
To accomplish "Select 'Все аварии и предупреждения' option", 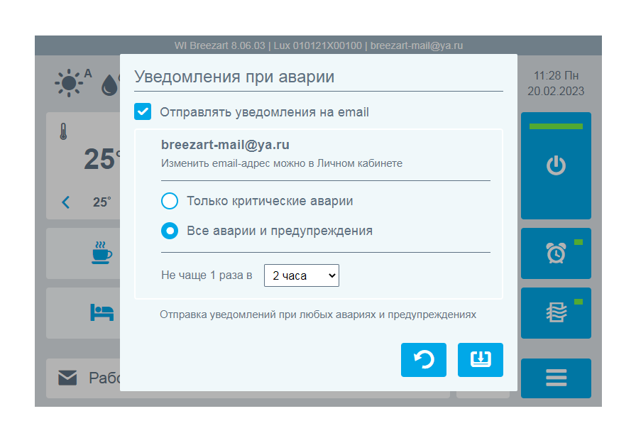I will 170,231.
